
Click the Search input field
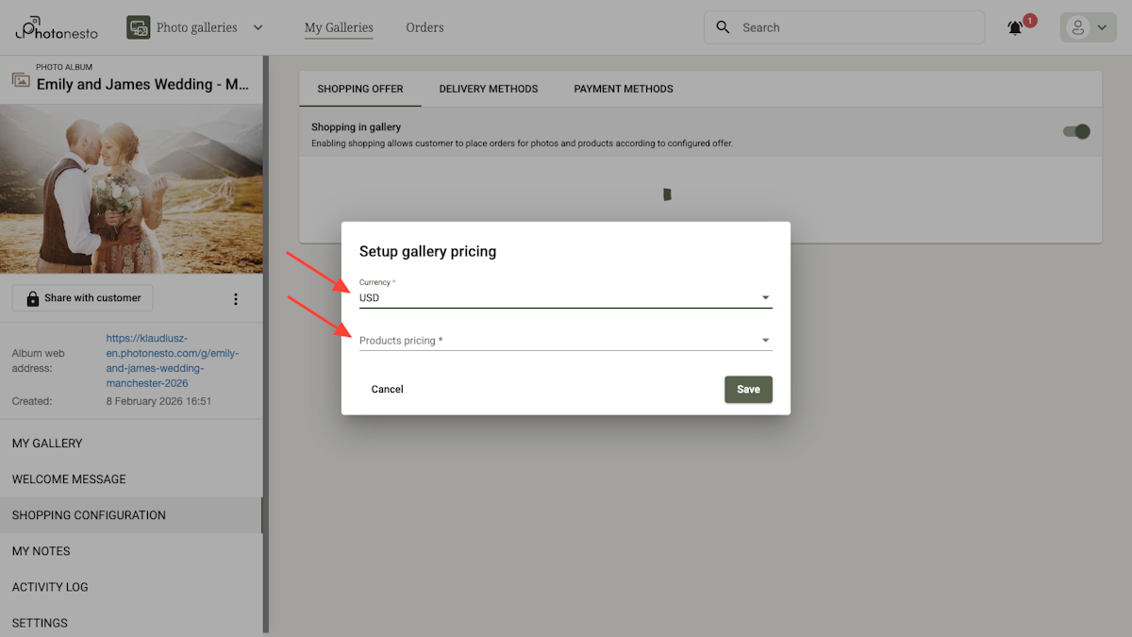coord(830,27)
